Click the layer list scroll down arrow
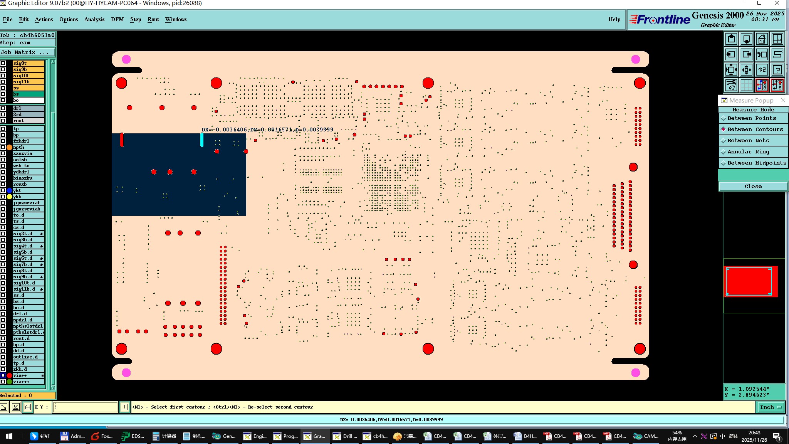 tap(53, 387)
